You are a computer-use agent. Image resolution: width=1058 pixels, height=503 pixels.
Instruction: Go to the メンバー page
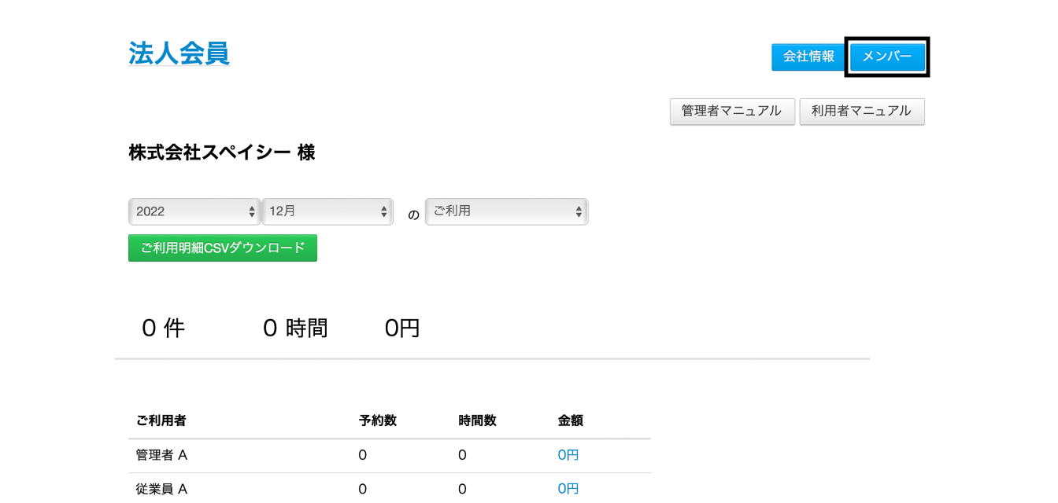point(887,57)
